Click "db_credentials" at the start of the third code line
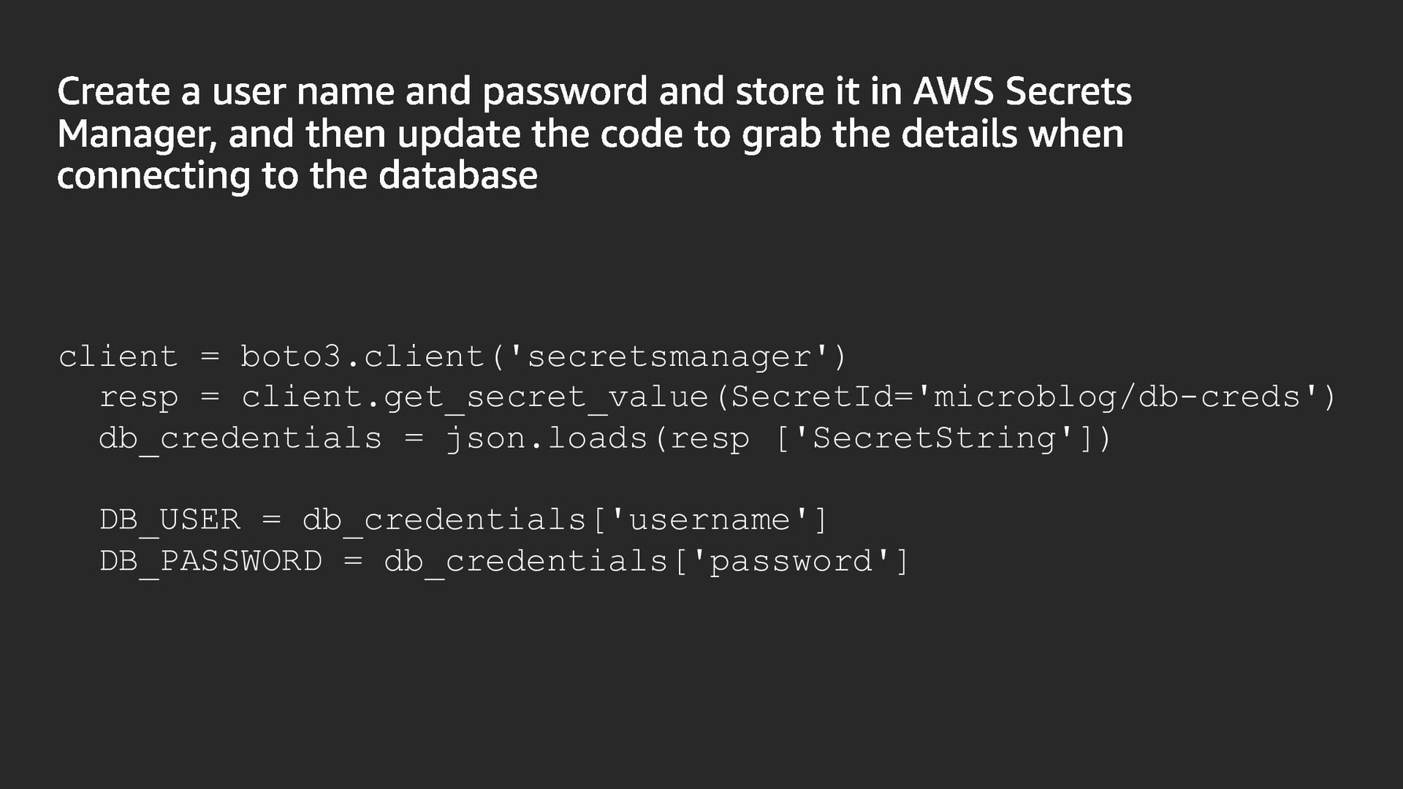Image resolution: width=1403 pixels, height=789 pixels. point(240,438)
